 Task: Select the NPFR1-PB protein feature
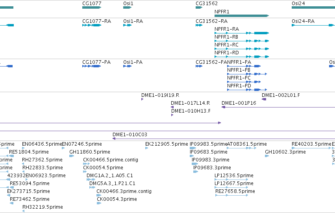(247, 74)
